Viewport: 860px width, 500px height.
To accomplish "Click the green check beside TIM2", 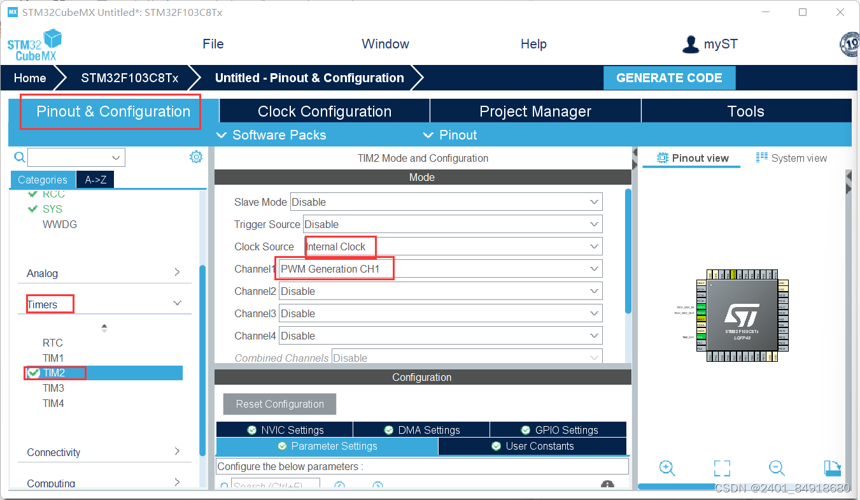I will [34, 373].
